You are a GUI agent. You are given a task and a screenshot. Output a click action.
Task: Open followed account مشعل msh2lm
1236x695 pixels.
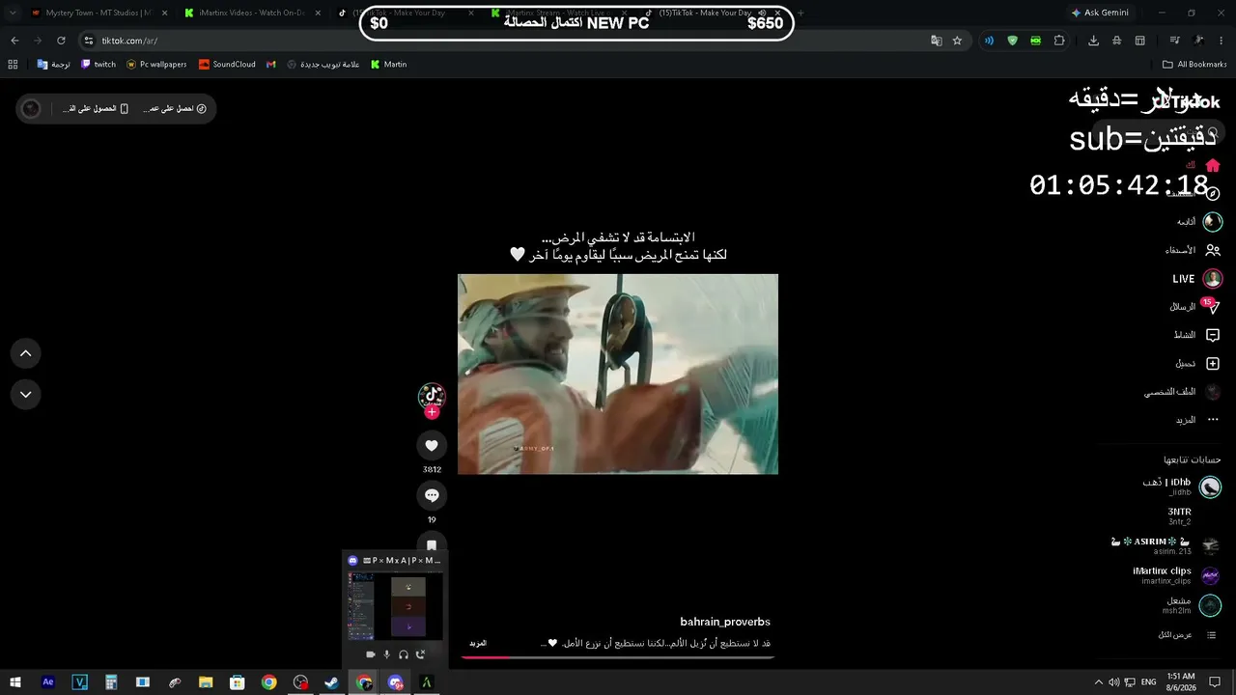(x=1193, y=605)
